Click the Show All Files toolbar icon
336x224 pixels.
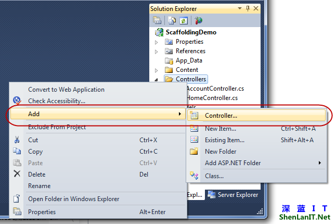click(172, 20)
